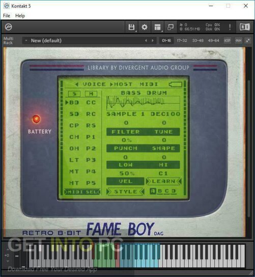Click the SHAPE label

[x=164, y=148]
